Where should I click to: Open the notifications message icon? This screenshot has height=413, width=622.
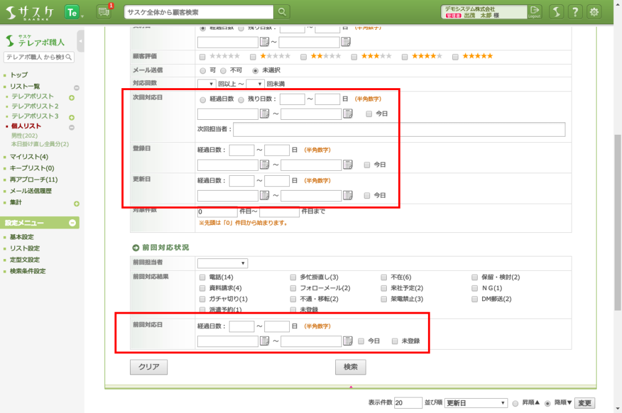[x=104, y=12]
